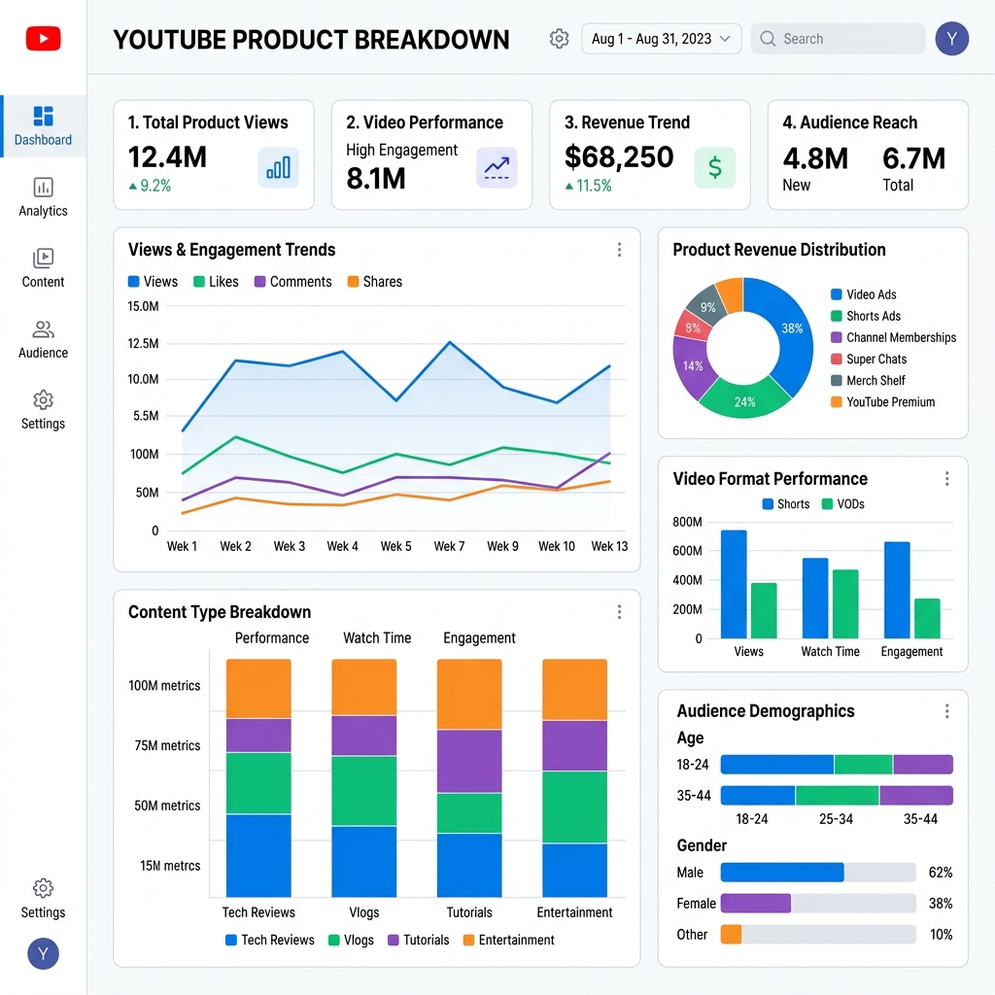995x995 pixels.
Task: Click the Tutorials stacked bar
Action: 469,778
